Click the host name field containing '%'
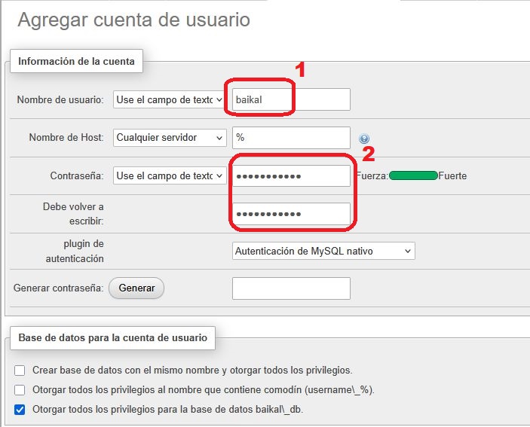Viewport: 530px width, 427px height. tap(290, 138)
